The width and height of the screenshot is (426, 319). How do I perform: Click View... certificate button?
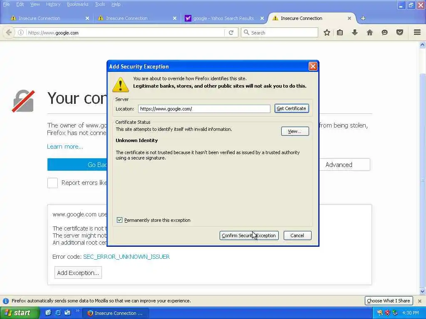(295, 131)
